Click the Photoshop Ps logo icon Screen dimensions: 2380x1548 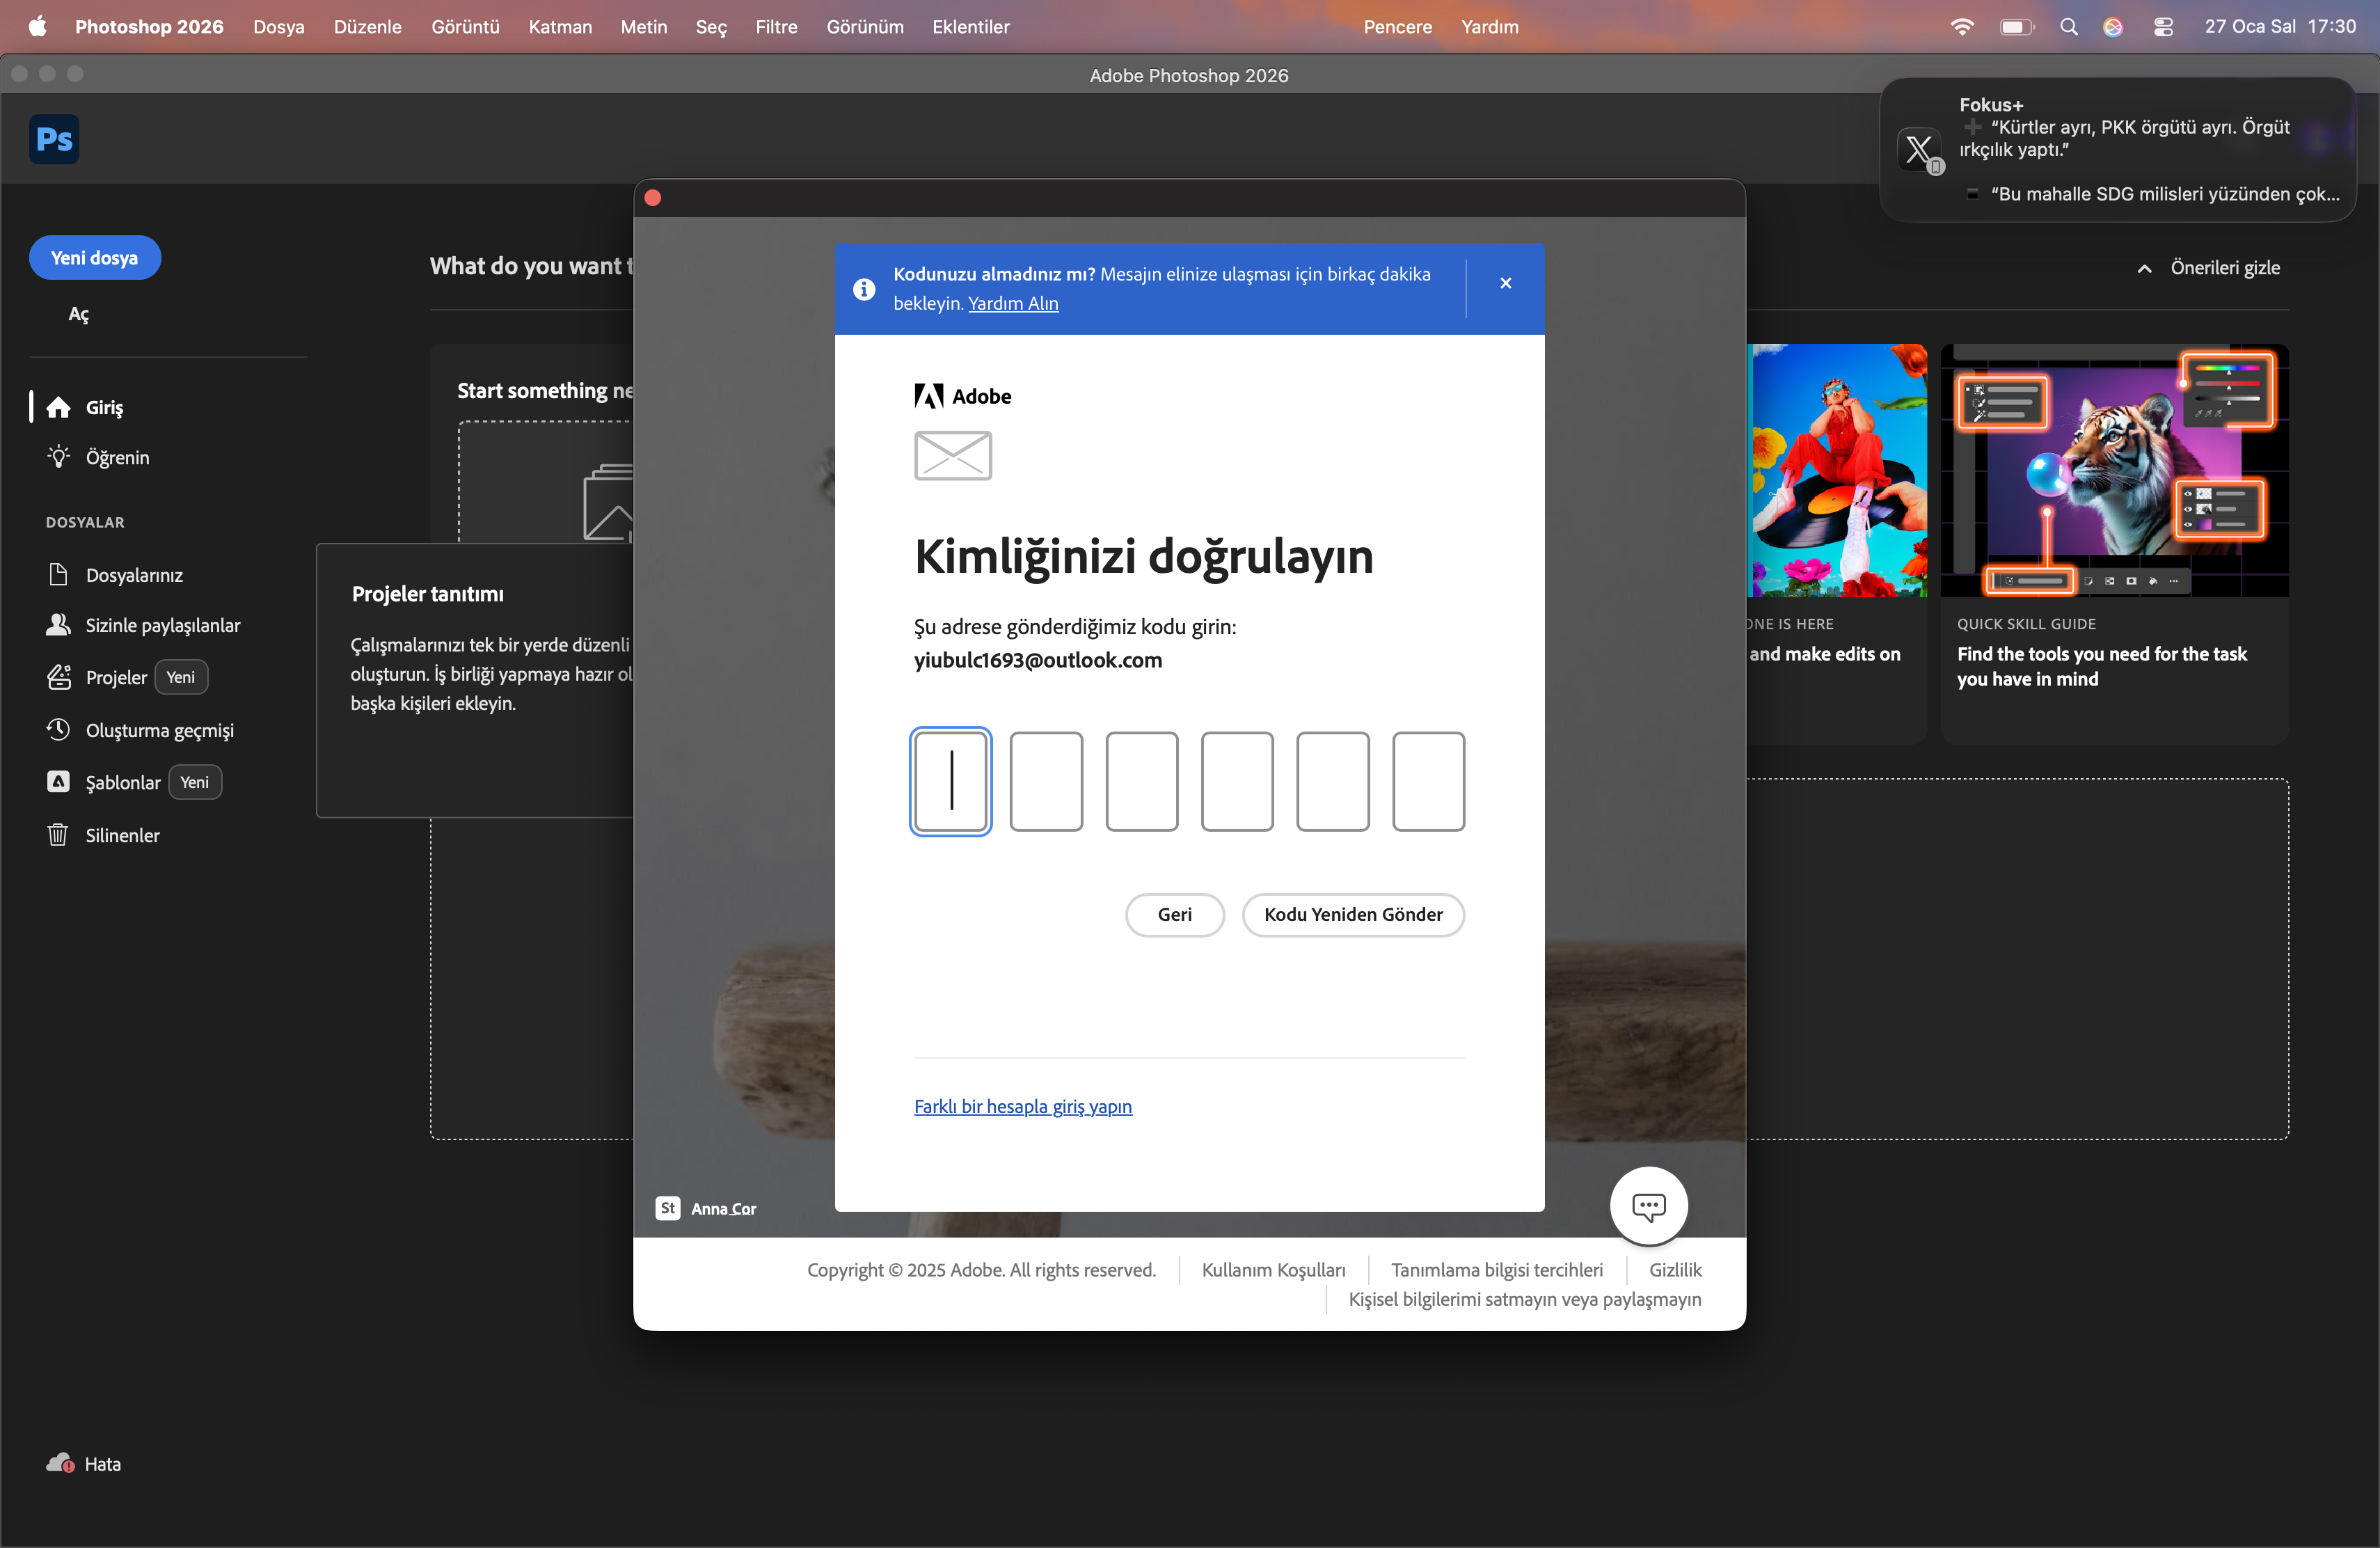pyautogui.click(x=54, y=139)
